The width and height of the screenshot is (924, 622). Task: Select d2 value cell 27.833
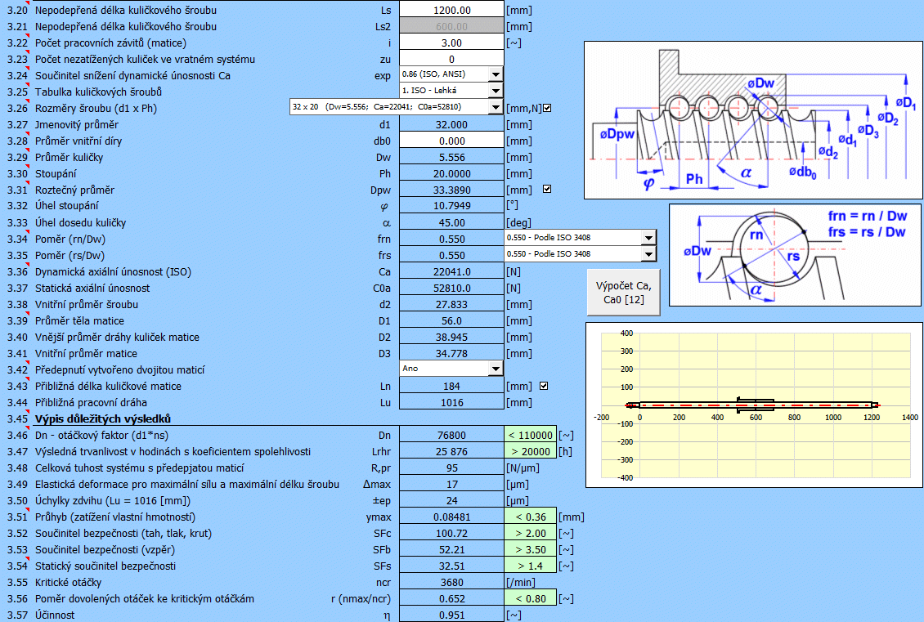(452, 305)
